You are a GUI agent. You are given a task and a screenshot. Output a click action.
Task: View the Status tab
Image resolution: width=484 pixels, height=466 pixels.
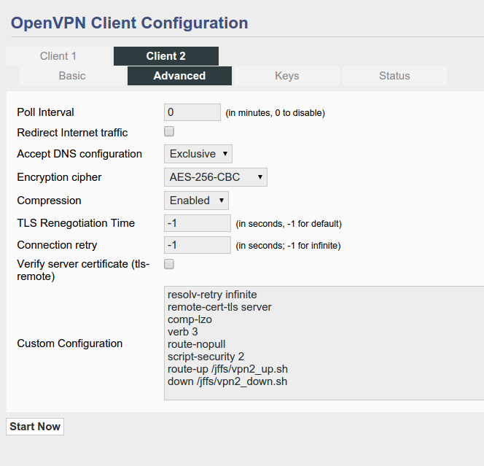point(394,76)
